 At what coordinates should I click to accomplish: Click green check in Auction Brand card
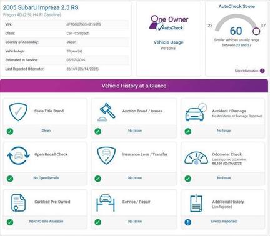[x=98, y=131]
